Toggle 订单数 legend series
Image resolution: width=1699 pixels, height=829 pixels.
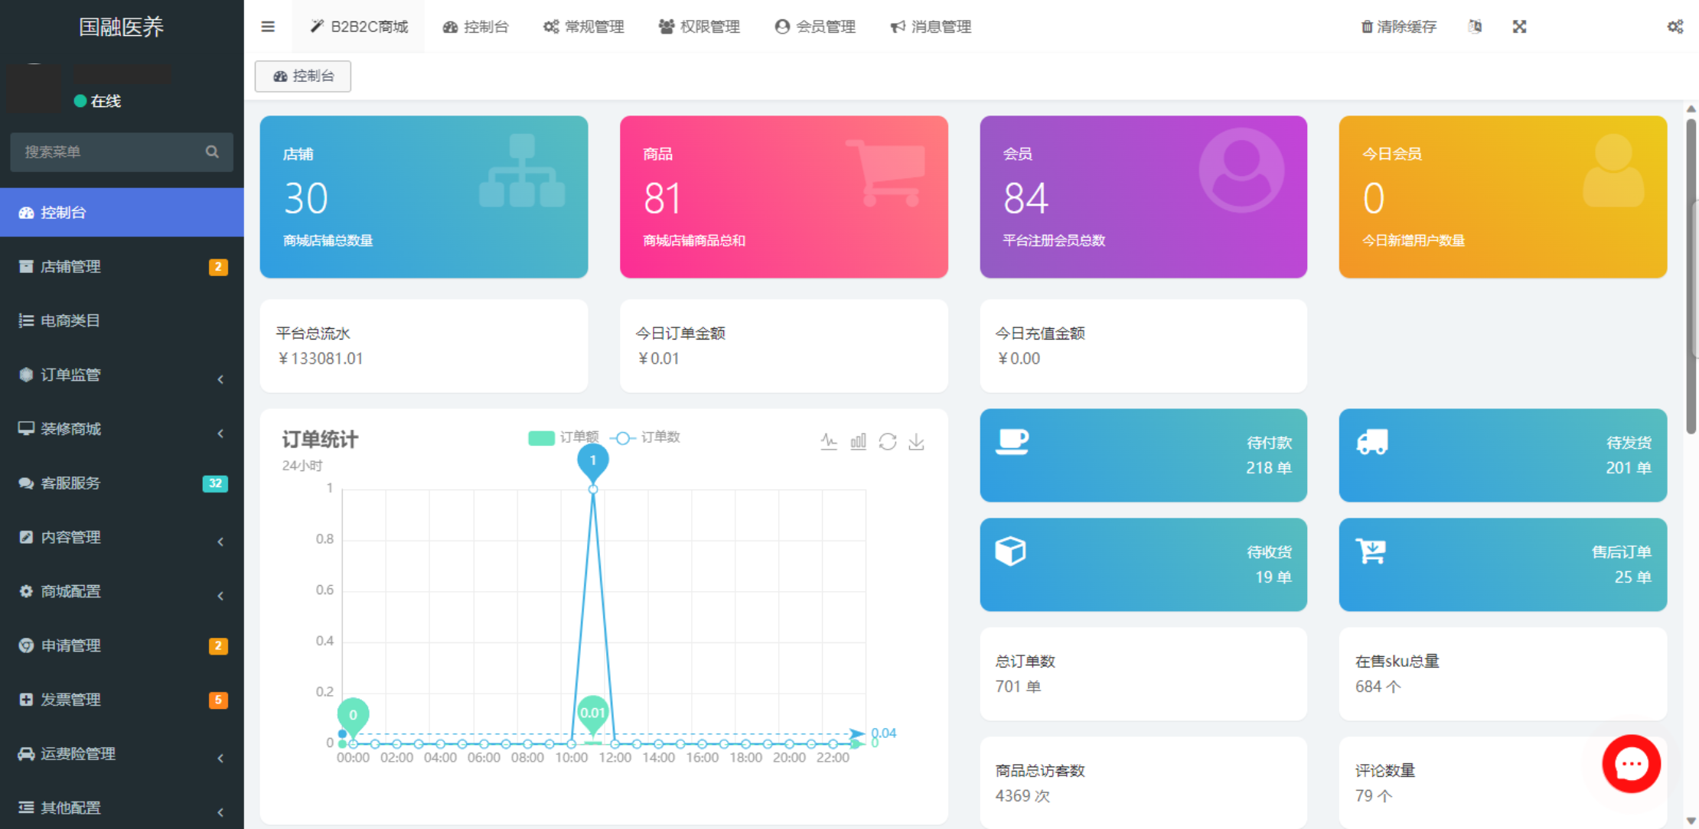(645, 437)
